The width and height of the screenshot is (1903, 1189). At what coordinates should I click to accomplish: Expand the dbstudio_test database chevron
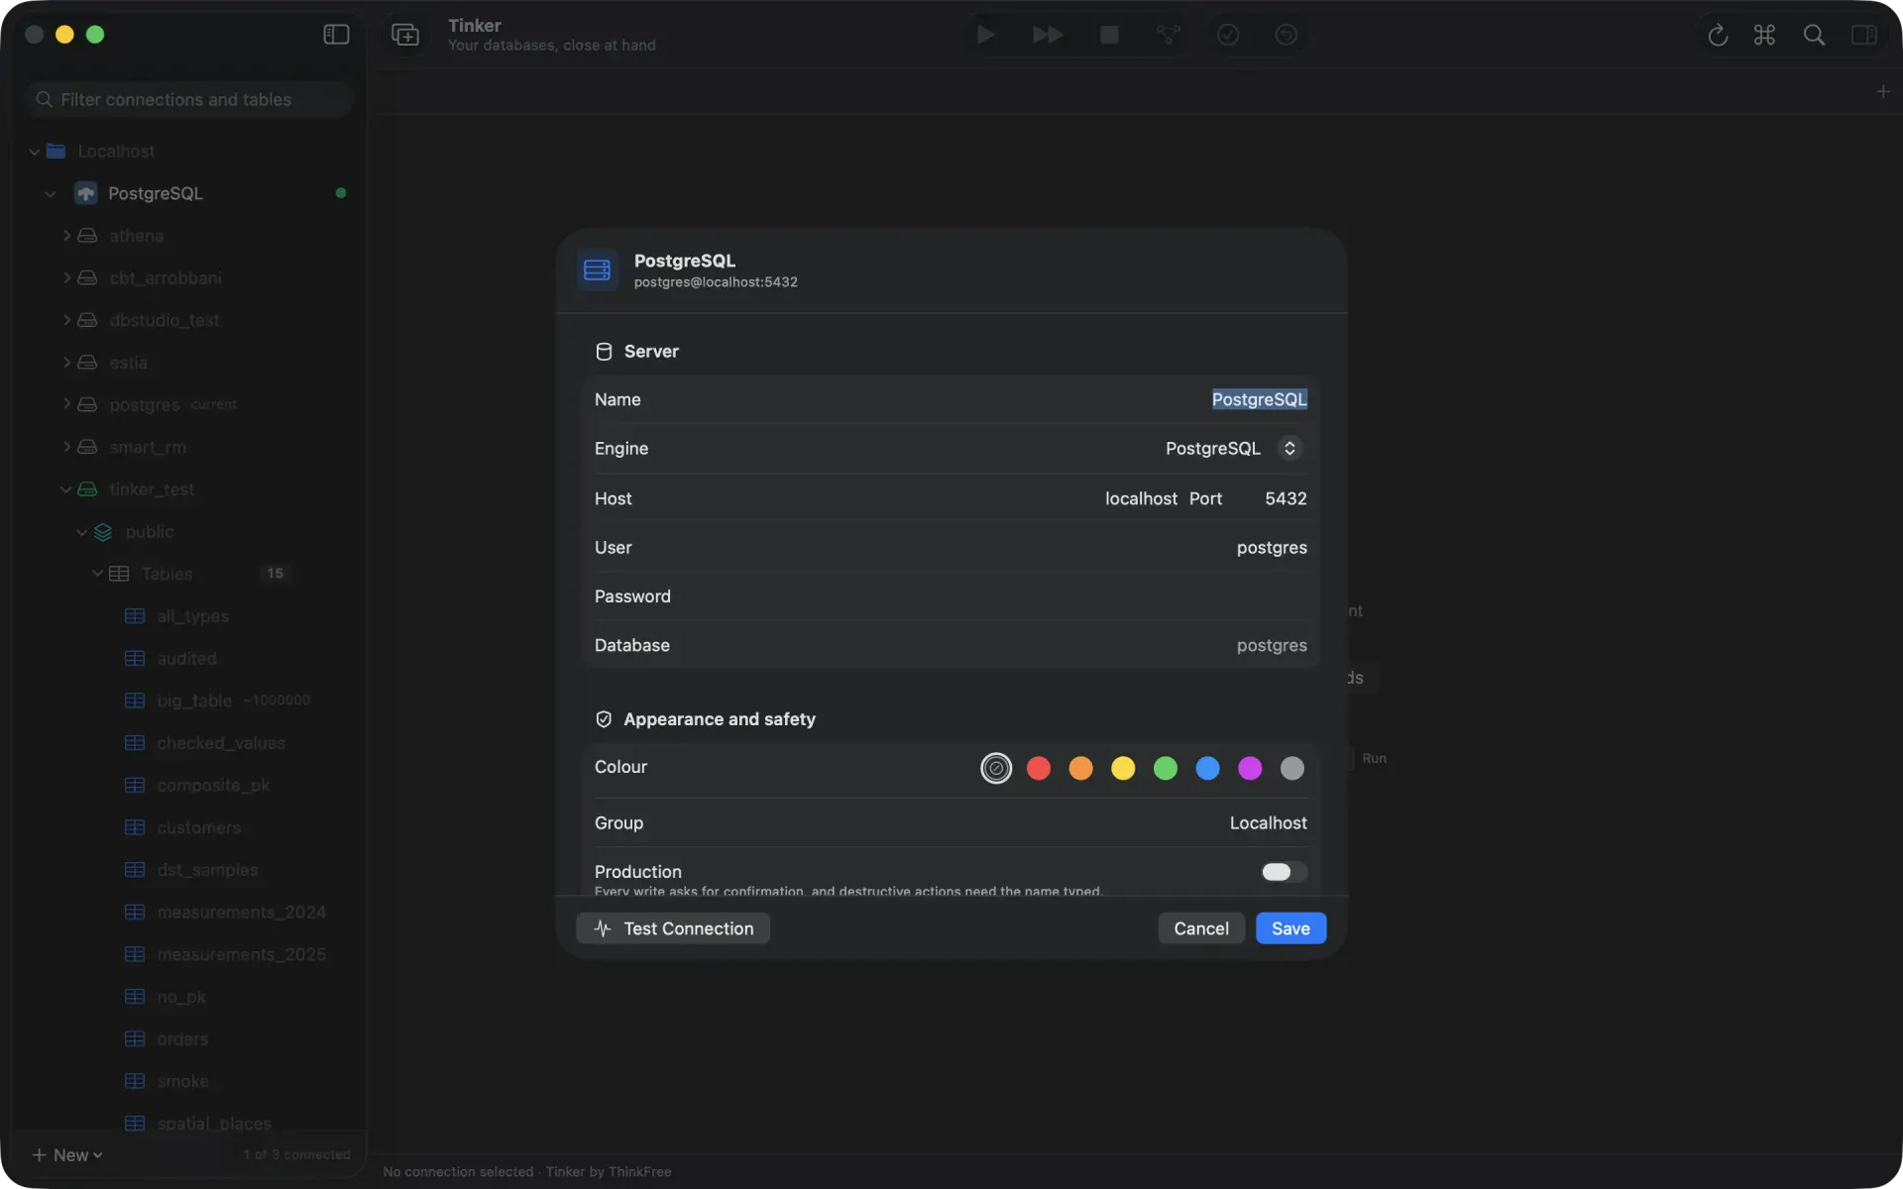[66, 320]
